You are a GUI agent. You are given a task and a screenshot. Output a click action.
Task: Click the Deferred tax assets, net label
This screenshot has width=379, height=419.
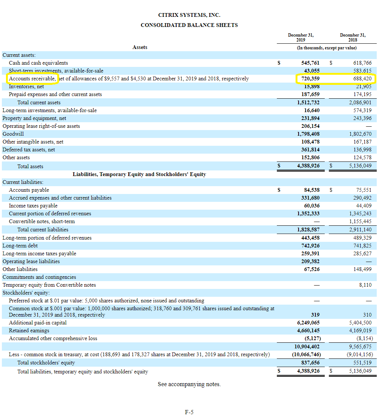[x=29, y=150]
